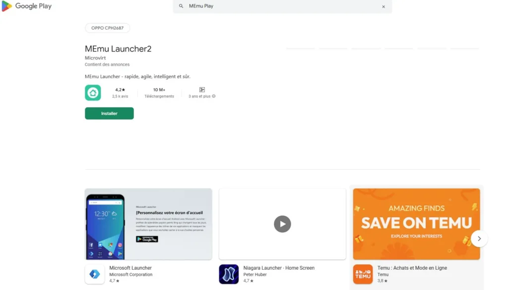Open the Microsoft Launcher promo image
This screenshot has width=508, height=290.
click(x=148, y=224)
